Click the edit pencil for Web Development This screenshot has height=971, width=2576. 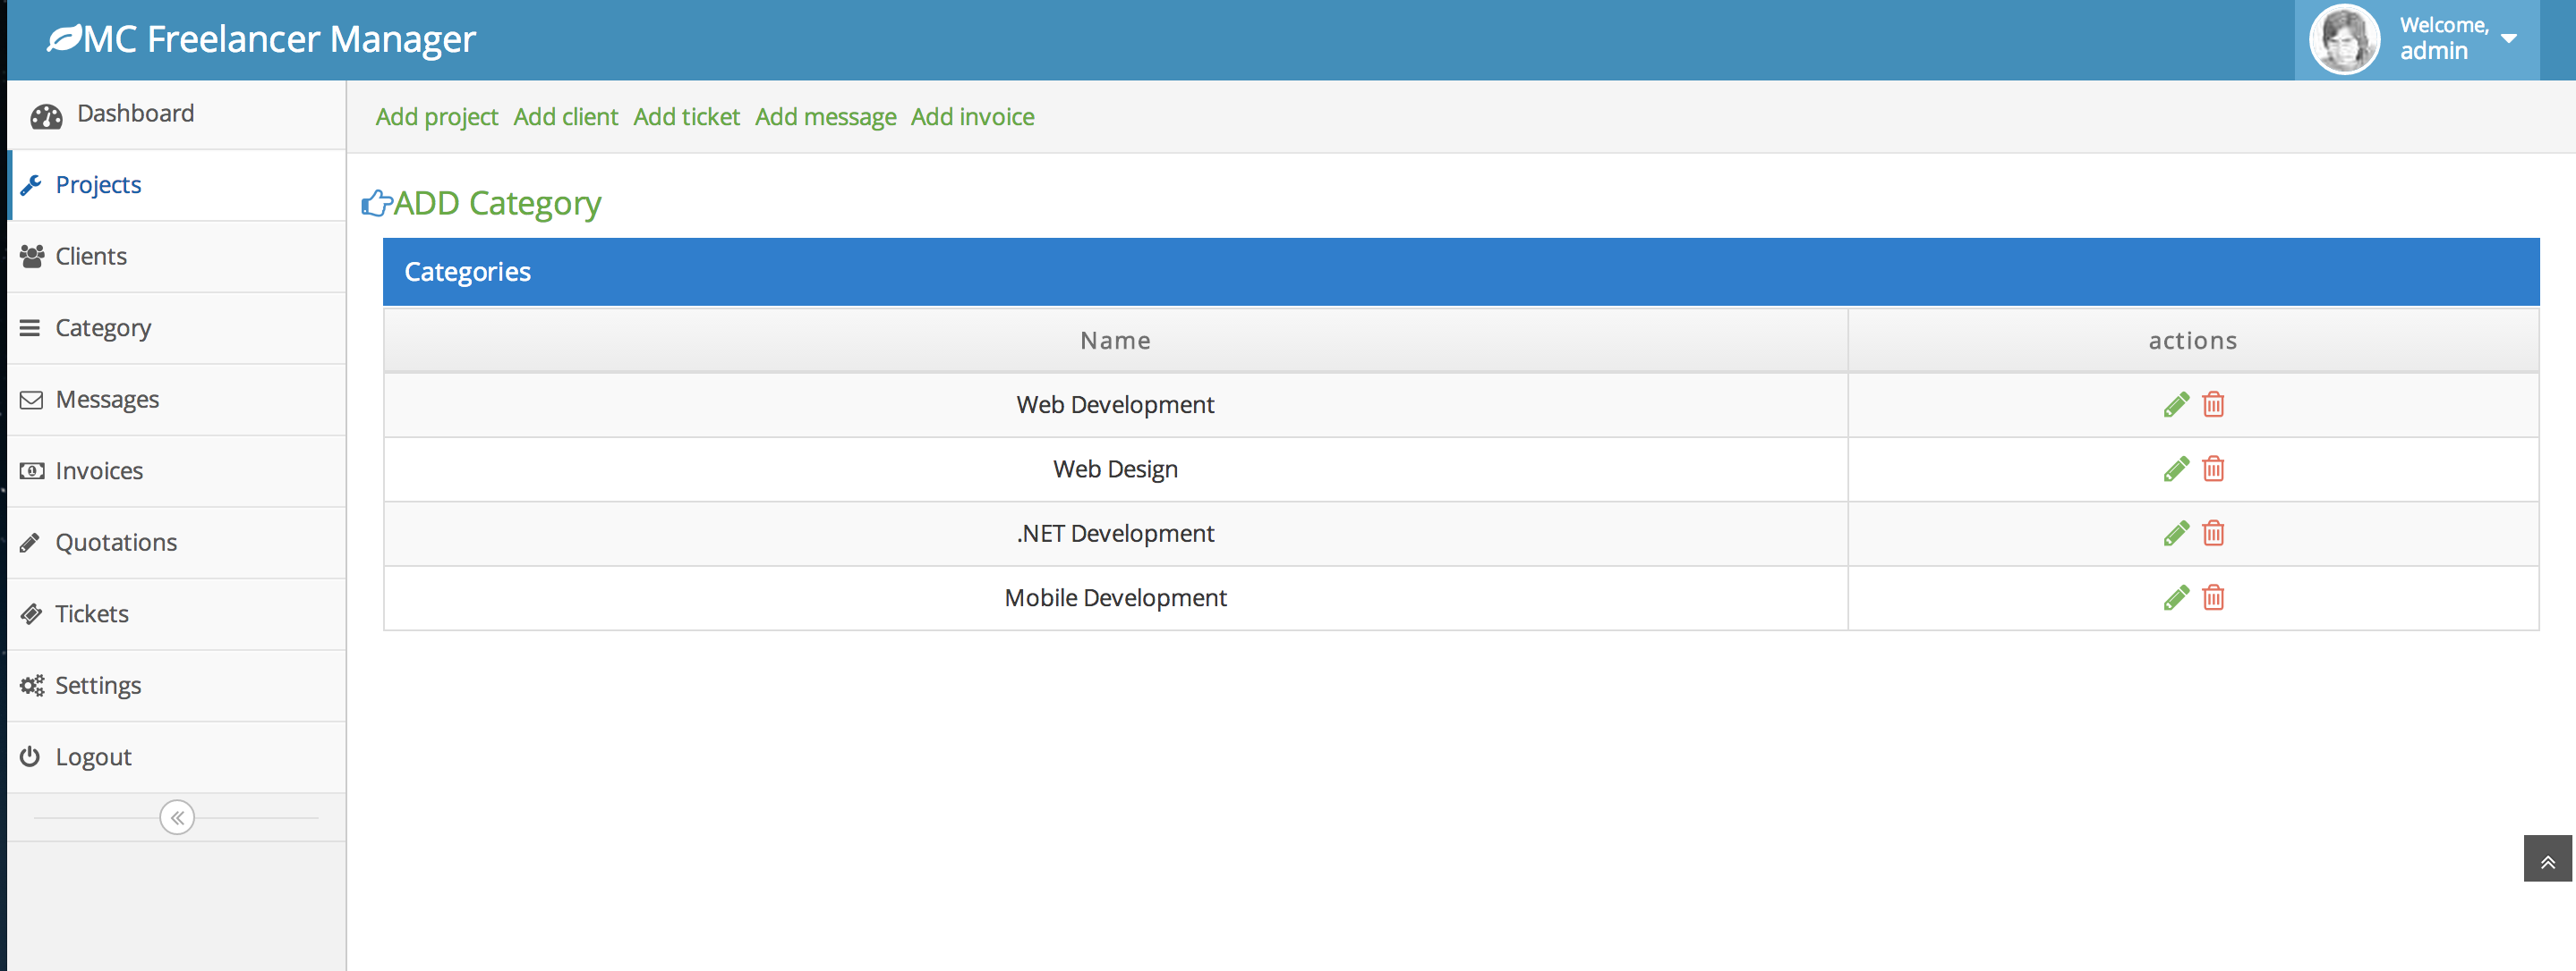pos(2176,404)
